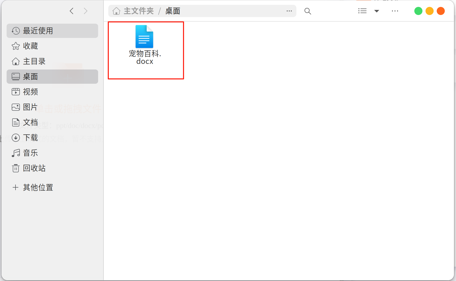The width and height of the screenshot is (456, 281).
Task: Open 下载 via its download icon
Action: (16, 138)
